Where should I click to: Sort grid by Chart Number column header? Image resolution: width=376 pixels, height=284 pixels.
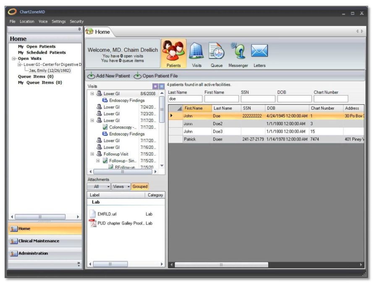[326, 108]
